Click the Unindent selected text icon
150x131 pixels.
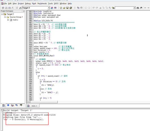coord(97,8)
